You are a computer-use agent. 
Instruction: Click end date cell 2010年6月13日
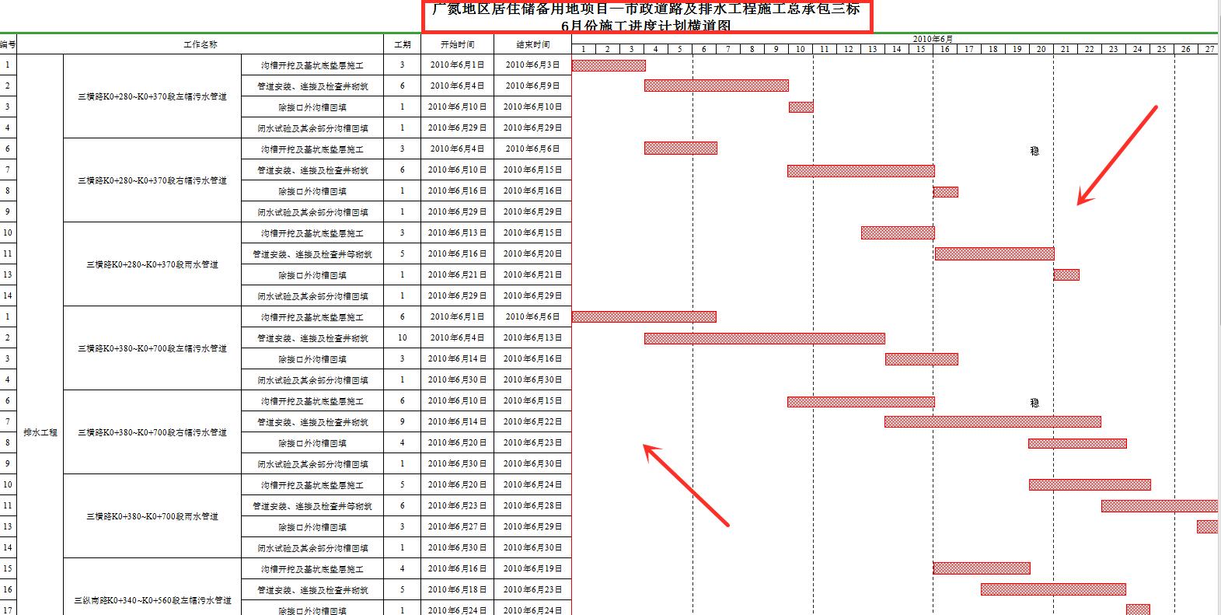coord(532,338)
